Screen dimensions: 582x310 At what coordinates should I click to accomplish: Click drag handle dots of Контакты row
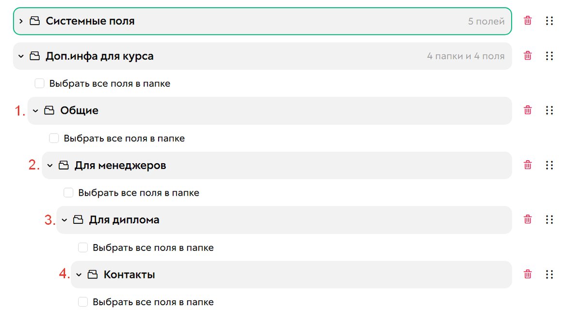point(550,275)
